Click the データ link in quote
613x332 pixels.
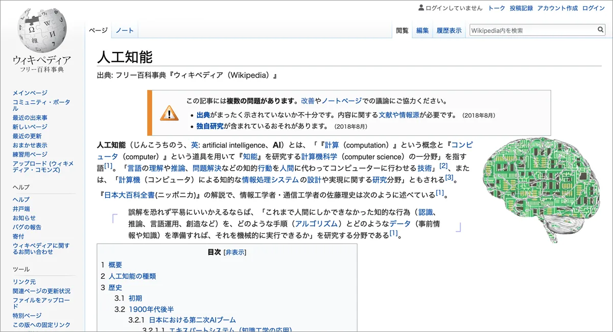coord(400,224)
